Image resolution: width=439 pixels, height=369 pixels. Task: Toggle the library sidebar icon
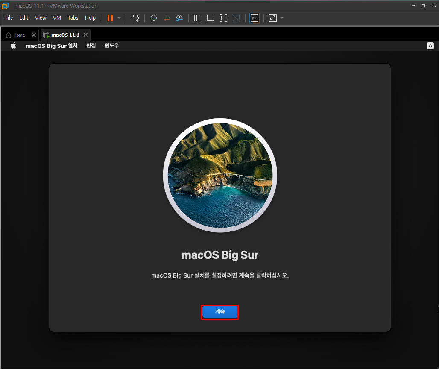[x=198, y=18]
